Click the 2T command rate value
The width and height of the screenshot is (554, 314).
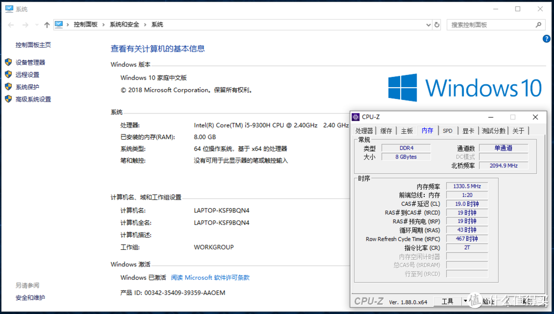tap(467, 248)
